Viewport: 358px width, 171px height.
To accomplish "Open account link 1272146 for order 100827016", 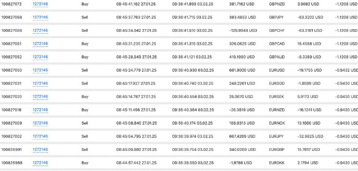I will tap(40, 110).
